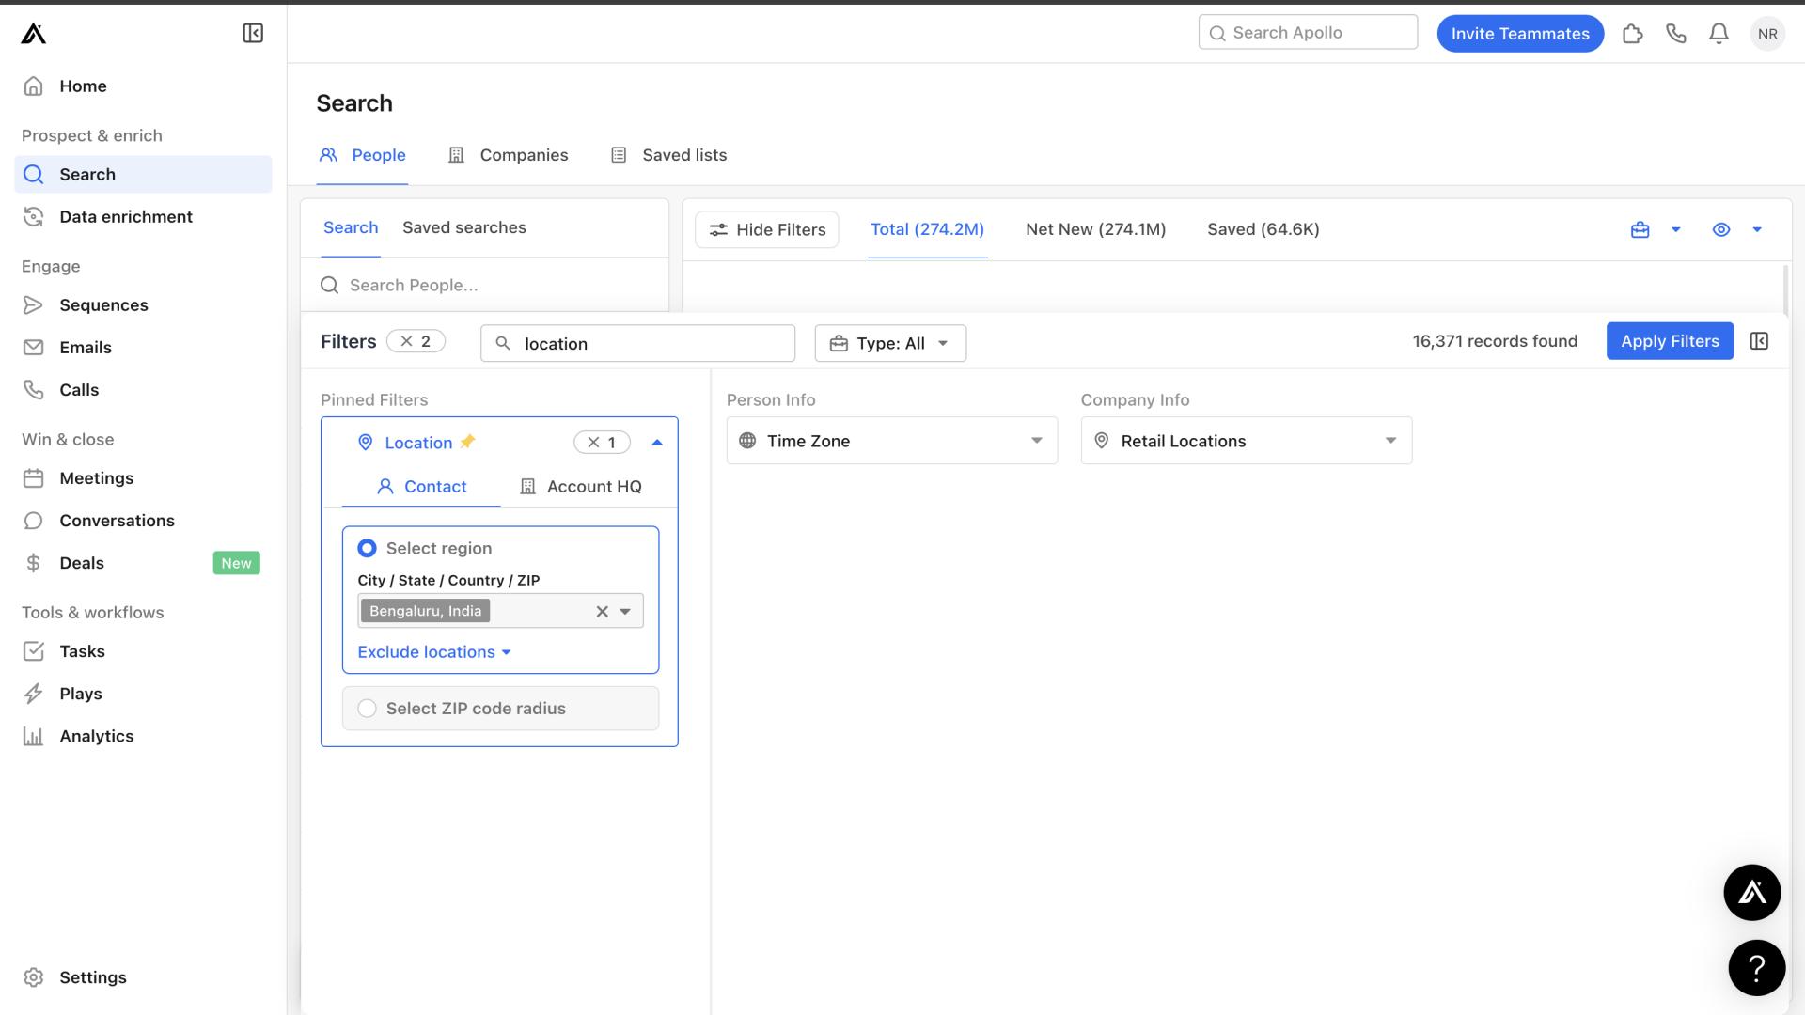The width and height of the screenshot is (1805, 1015).
Task: Select the 'Select ZIP code radius' radio option
Action: point(367,709)
